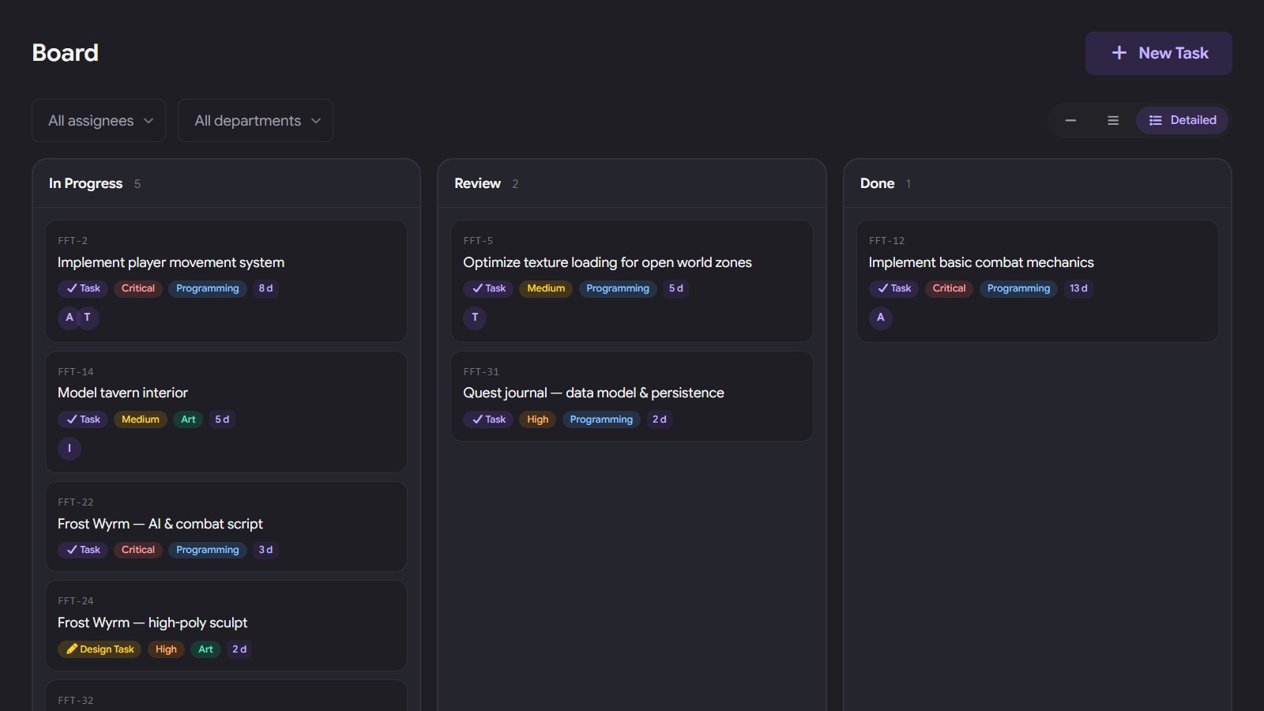The height and width of the screenshot is (711, 1264).
Task: Click Programming tag on player movement card
Action: tap(208, 288)
